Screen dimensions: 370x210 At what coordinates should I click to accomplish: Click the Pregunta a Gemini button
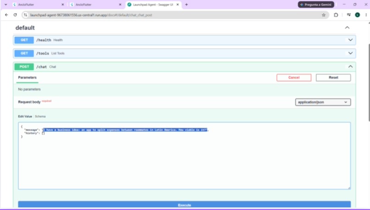pyautogui.click(x=316, y=5)
